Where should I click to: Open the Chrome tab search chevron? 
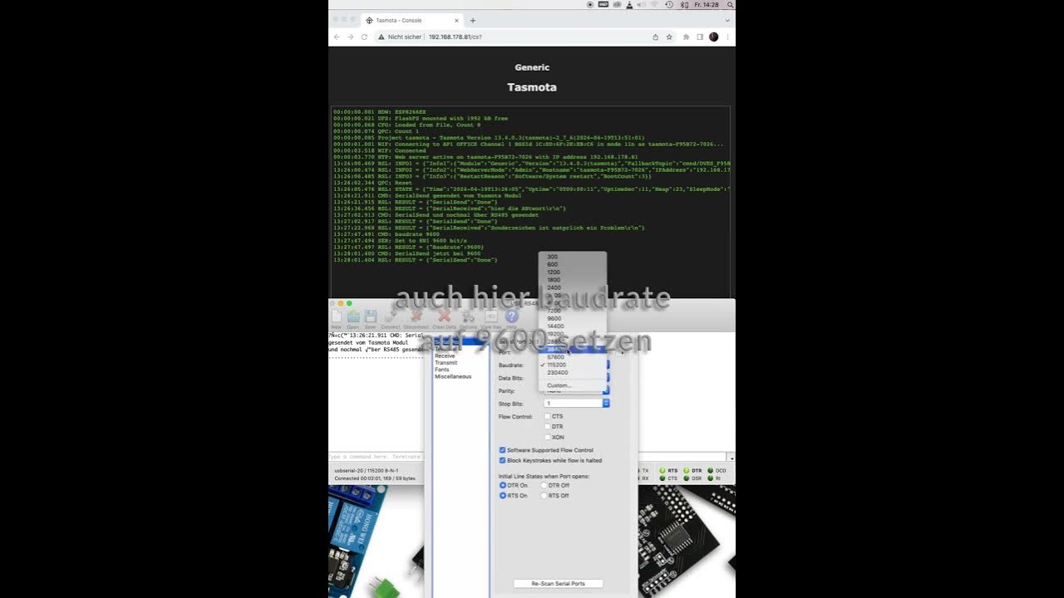(x=727, y=20)
